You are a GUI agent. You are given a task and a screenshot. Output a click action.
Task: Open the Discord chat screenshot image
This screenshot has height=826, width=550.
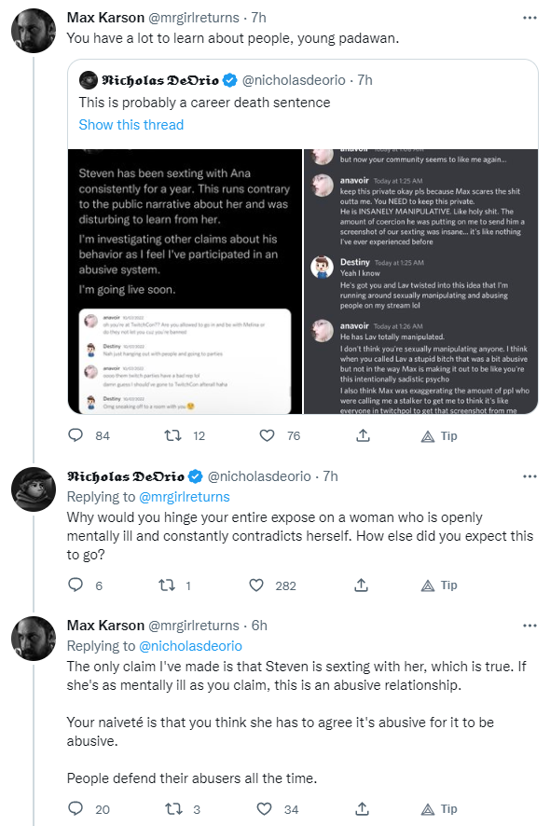421,282
